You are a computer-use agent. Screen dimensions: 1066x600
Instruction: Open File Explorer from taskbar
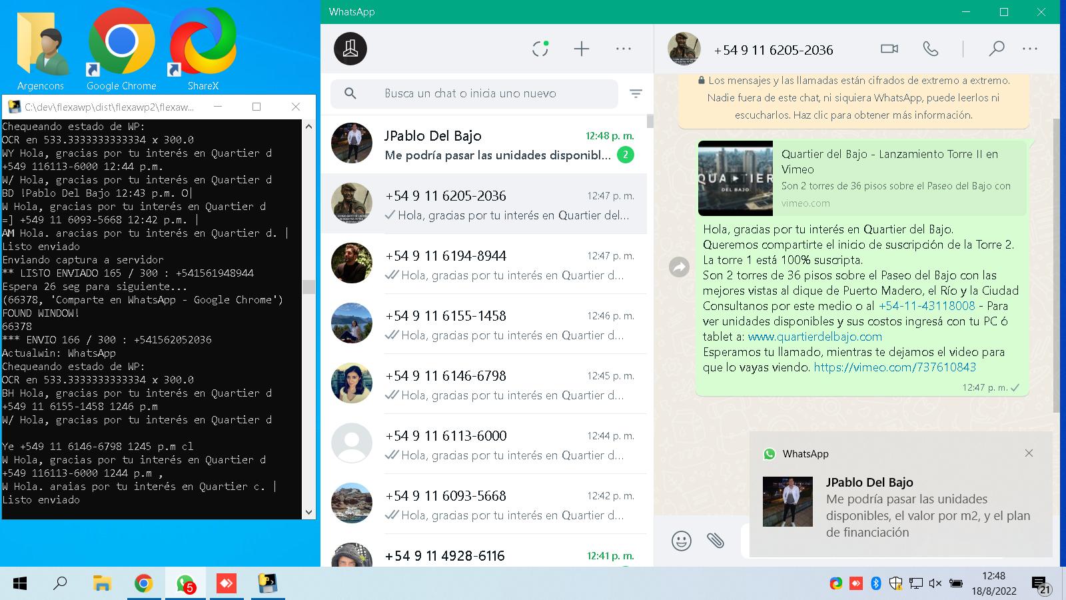[x=101, y=584]
